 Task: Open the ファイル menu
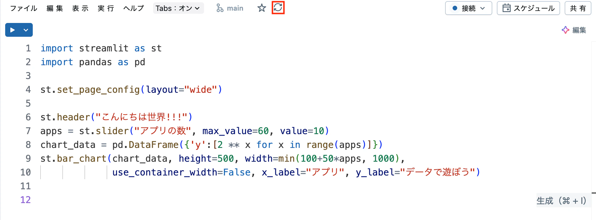click(x=24, y=8)
